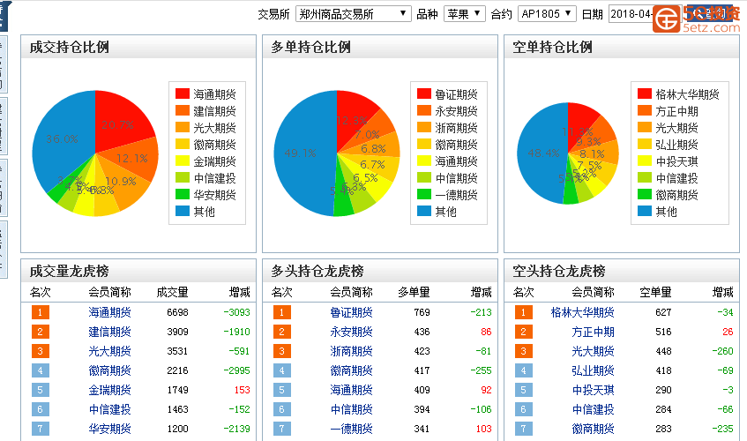Screen dimensions: 747x441
Task: Click the 增减 value -260
Action: tap(722, 351)
